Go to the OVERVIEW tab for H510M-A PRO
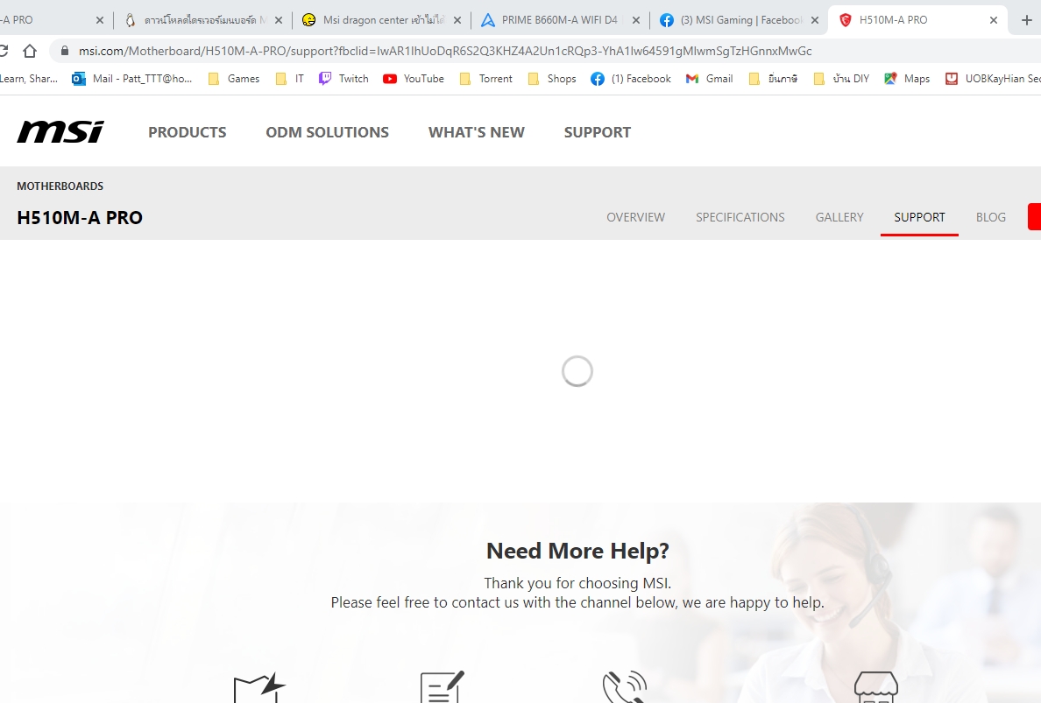Screen dimensions: 1041x703 [x=635, y=217]
